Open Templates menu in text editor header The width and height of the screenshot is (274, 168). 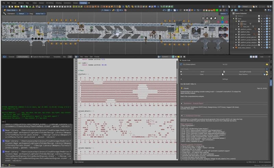[57, 57]
